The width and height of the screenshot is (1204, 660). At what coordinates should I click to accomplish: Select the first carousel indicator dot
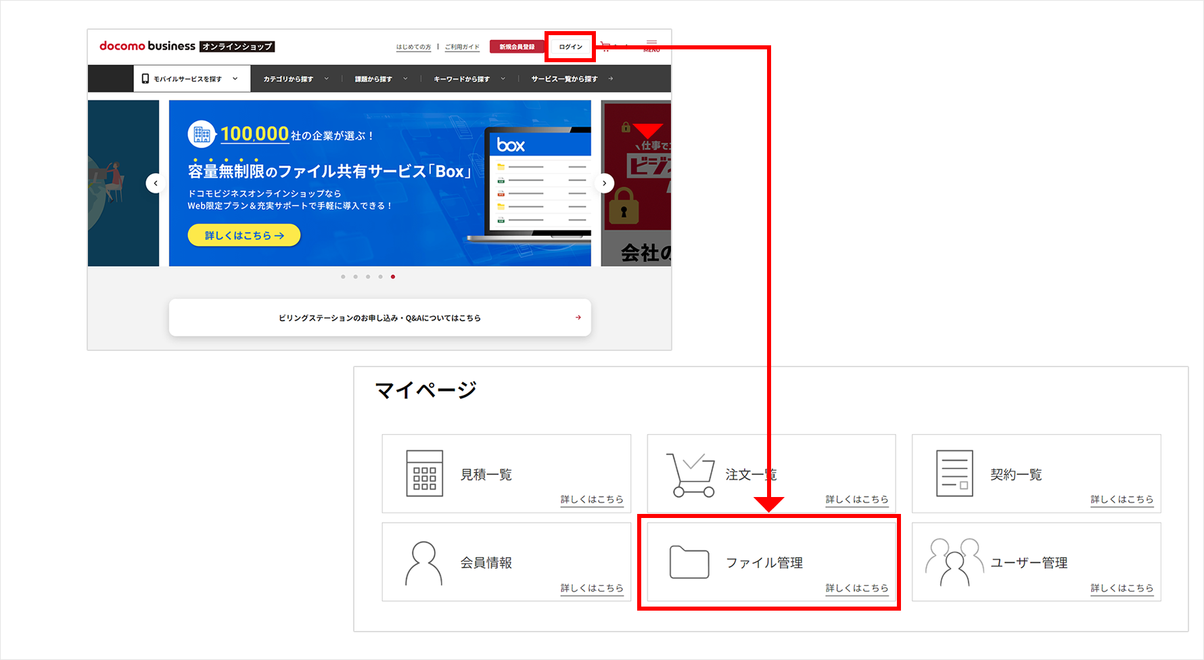[343, 277]
